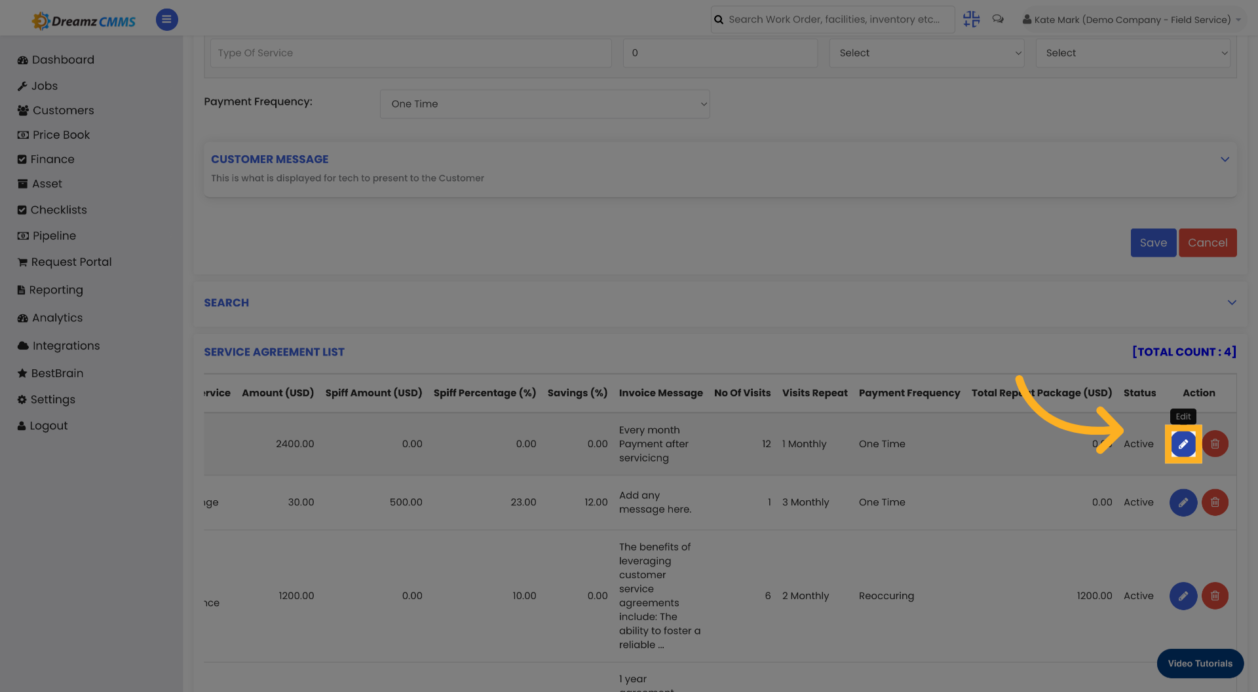The width and height of the screenshot is (1258, 692).
Task: Edit the 2400.00 service agreement row
Action: click(1183, 444)
